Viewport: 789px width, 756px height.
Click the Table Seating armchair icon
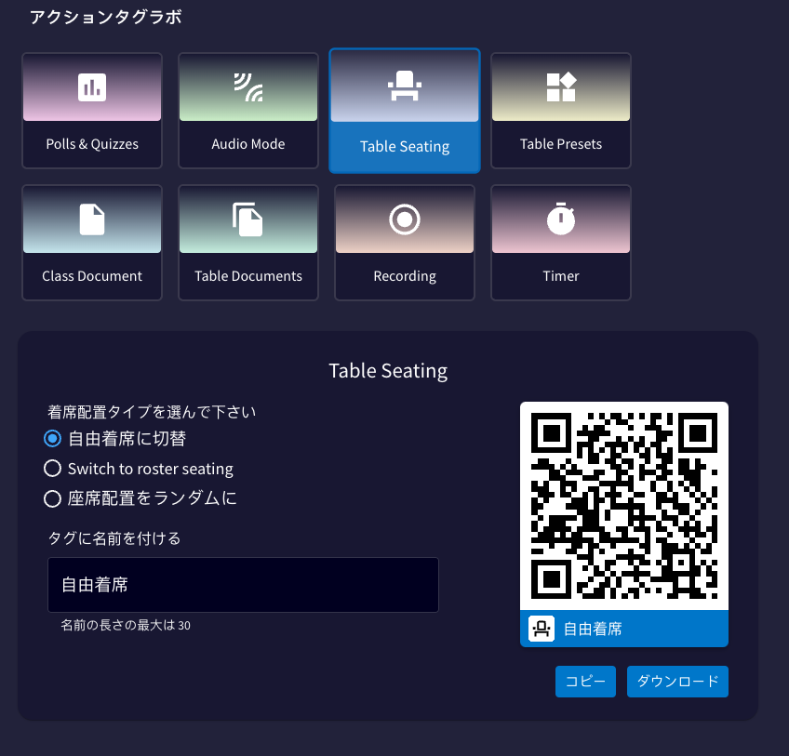[x=405, y=86]
